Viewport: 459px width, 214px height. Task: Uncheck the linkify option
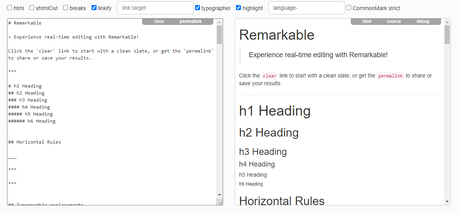pyautogui.click(x=94, y=8)
